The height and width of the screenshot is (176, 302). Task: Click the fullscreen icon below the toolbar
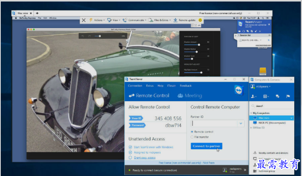tap(196, 26)
